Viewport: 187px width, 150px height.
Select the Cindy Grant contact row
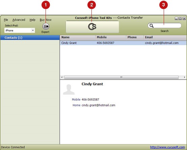pyautogui.click(x=123, y=43)
